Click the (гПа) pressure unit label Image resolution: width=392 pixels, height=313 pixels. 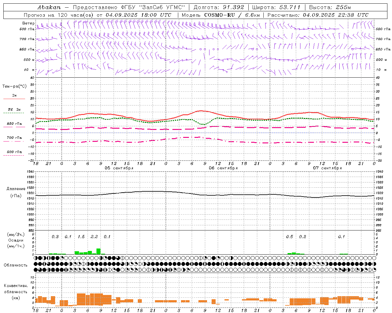(x=16, y=196)
